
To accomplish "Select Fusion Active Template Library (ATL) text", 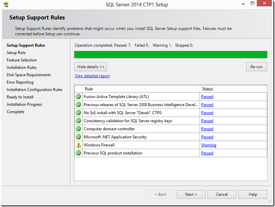I will [x=116, y=97].
